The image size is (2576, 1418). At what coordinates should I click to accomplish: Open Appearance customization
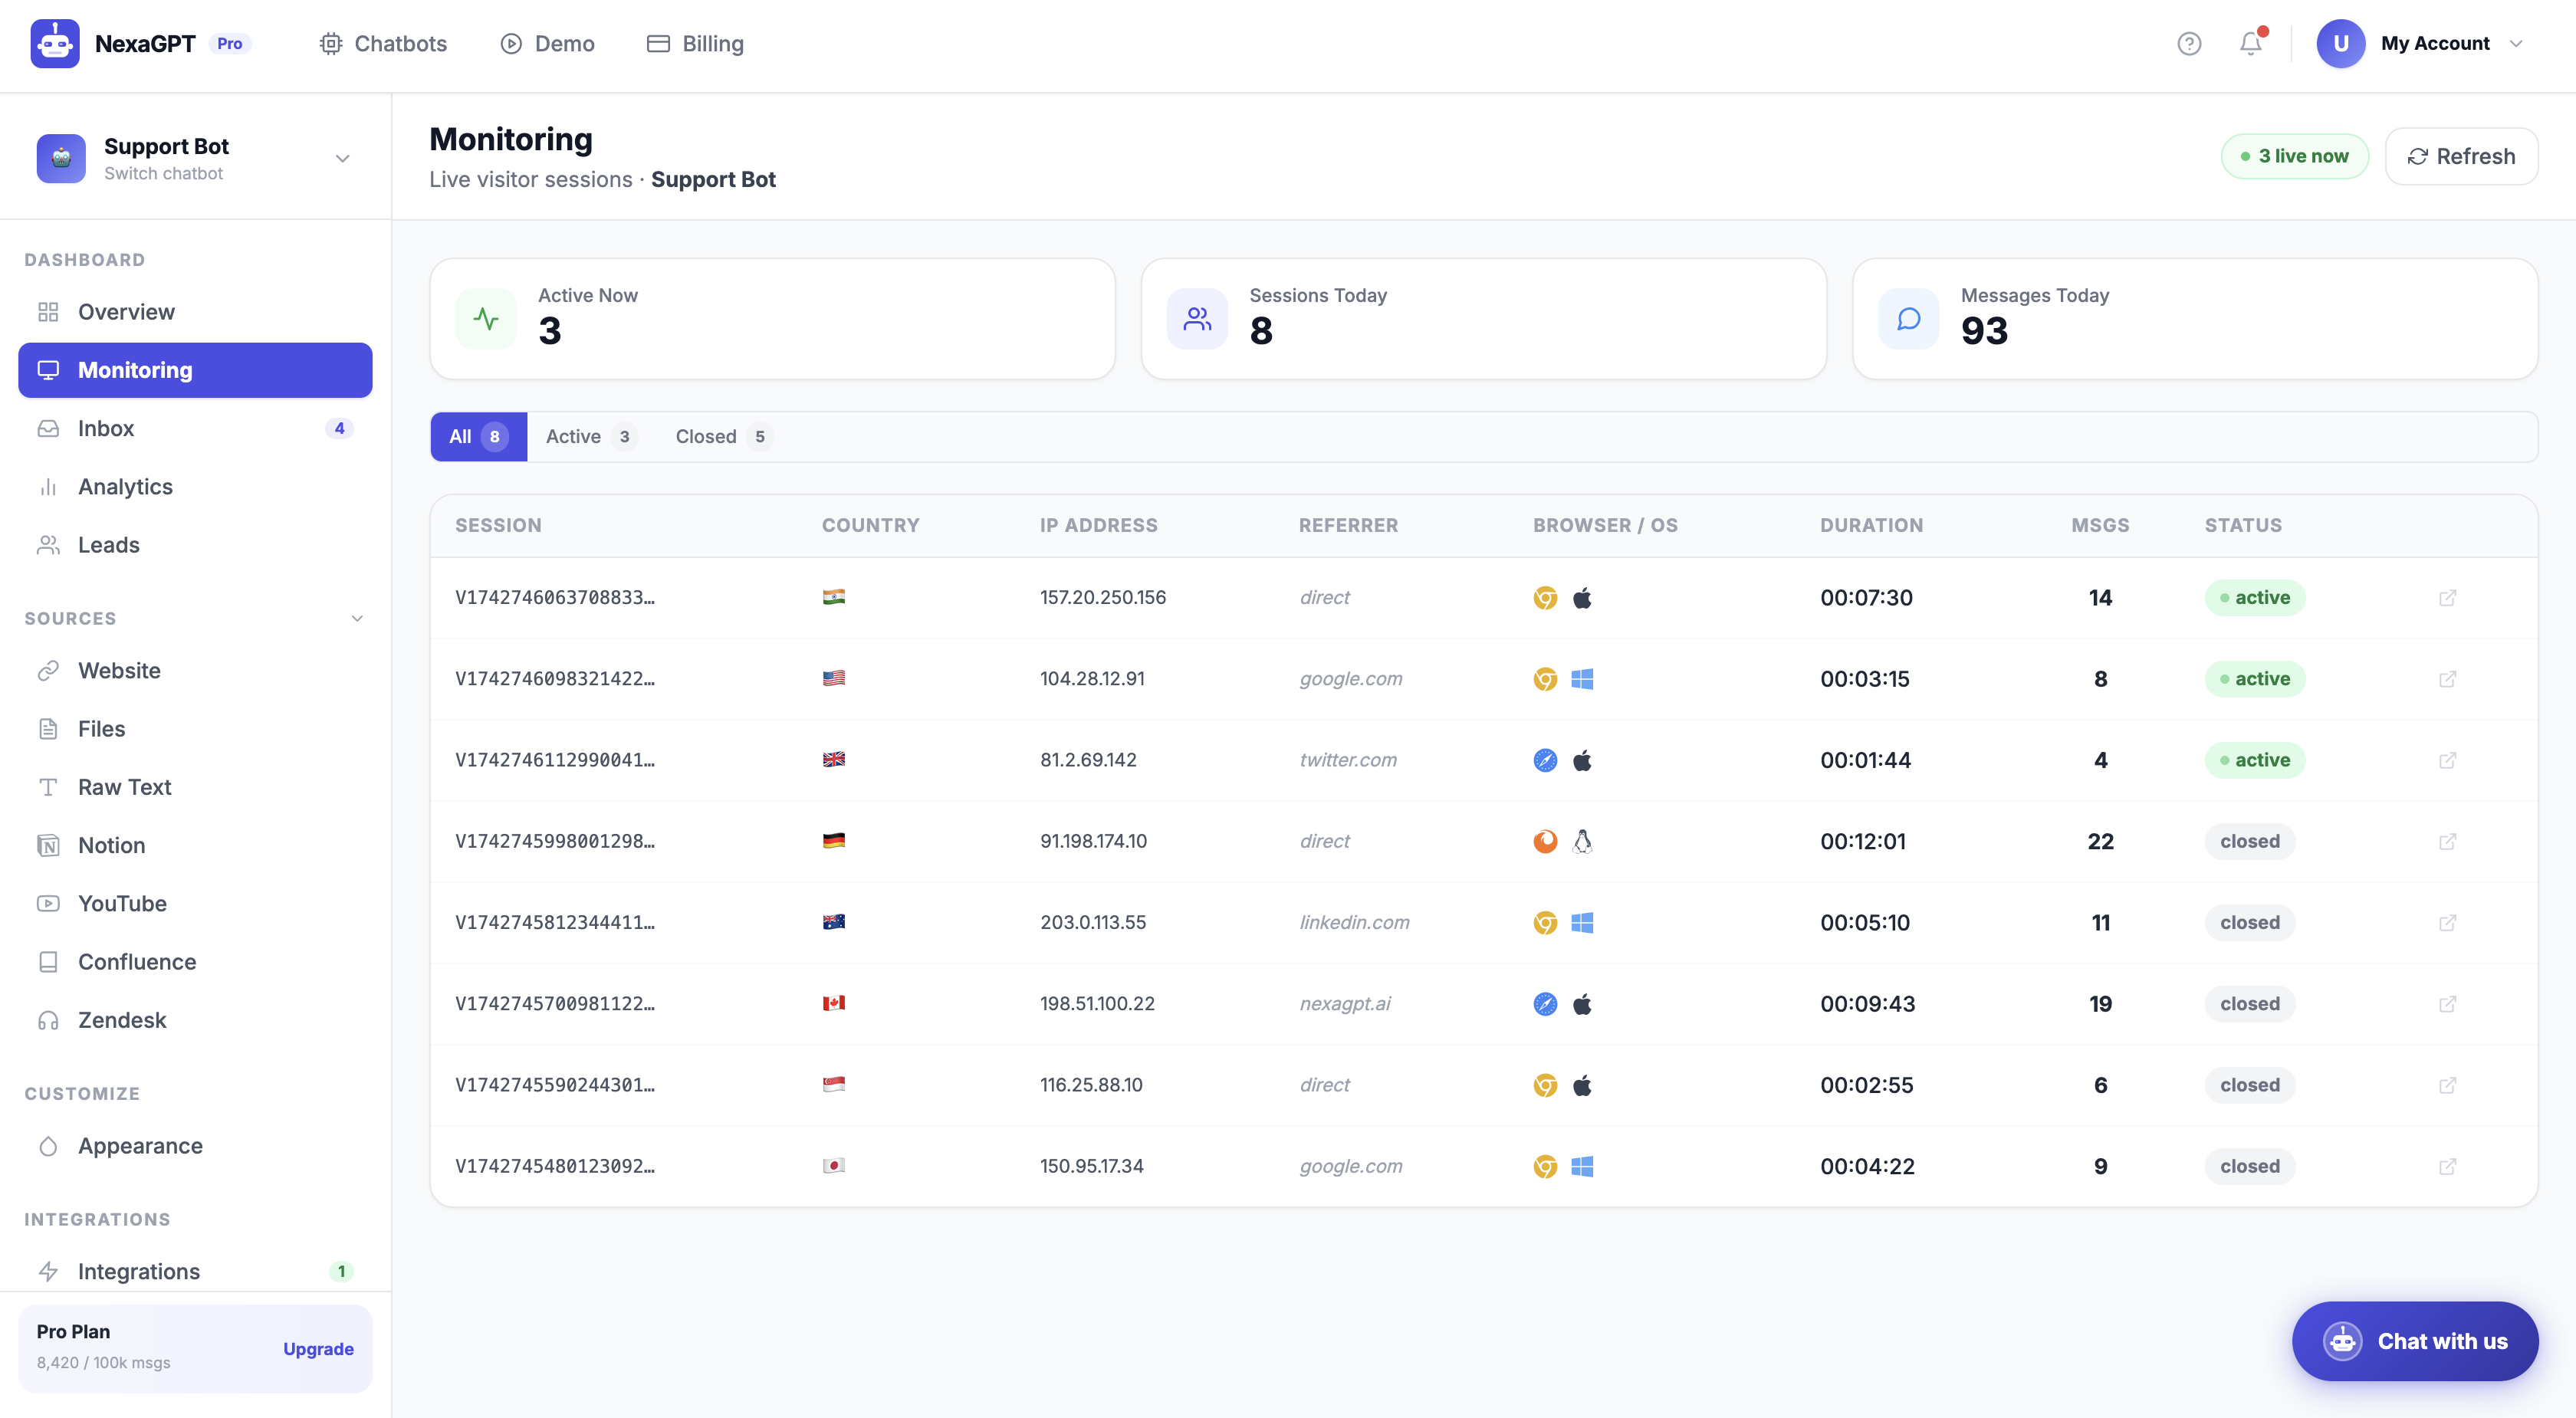[x=195, y=1146]
